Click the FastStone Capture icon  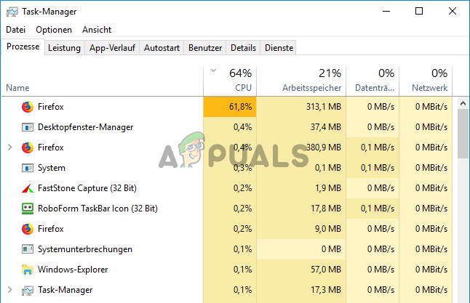pos(28,188)
